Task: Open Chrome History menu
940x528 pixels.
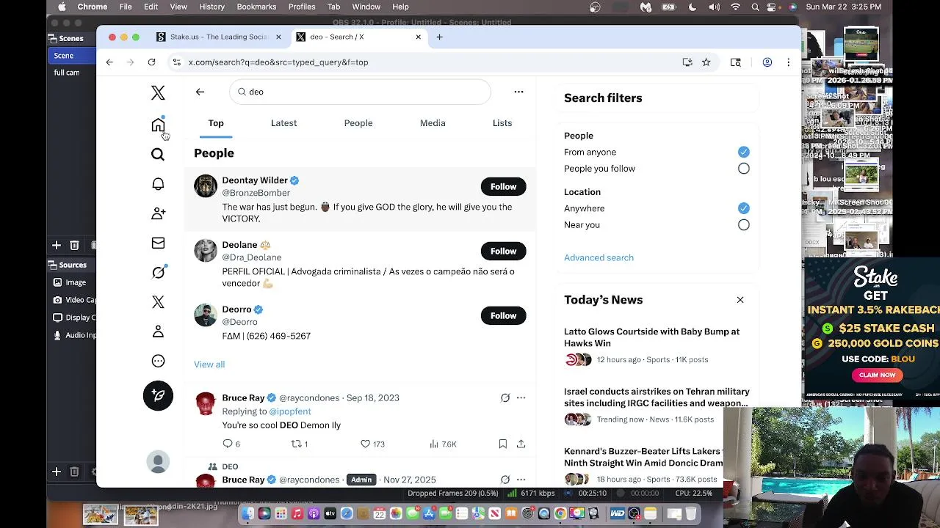Action: 211,7
